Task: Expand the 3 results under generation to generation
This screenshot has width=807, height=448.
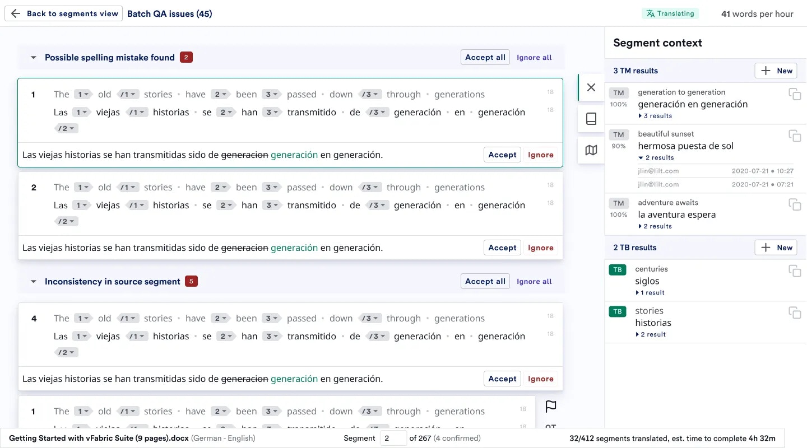Action: coord(653,115)
